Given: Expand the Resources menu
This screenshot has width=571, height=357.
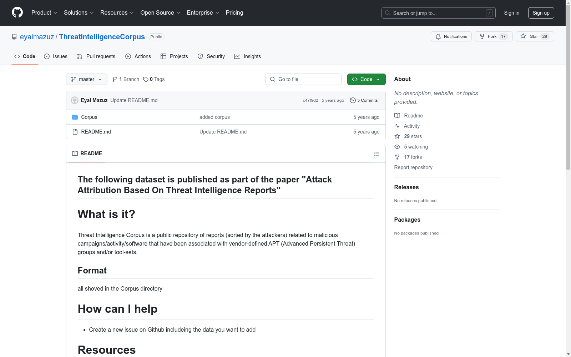Looking at the screenshot, I should click(x=117, y=13).
